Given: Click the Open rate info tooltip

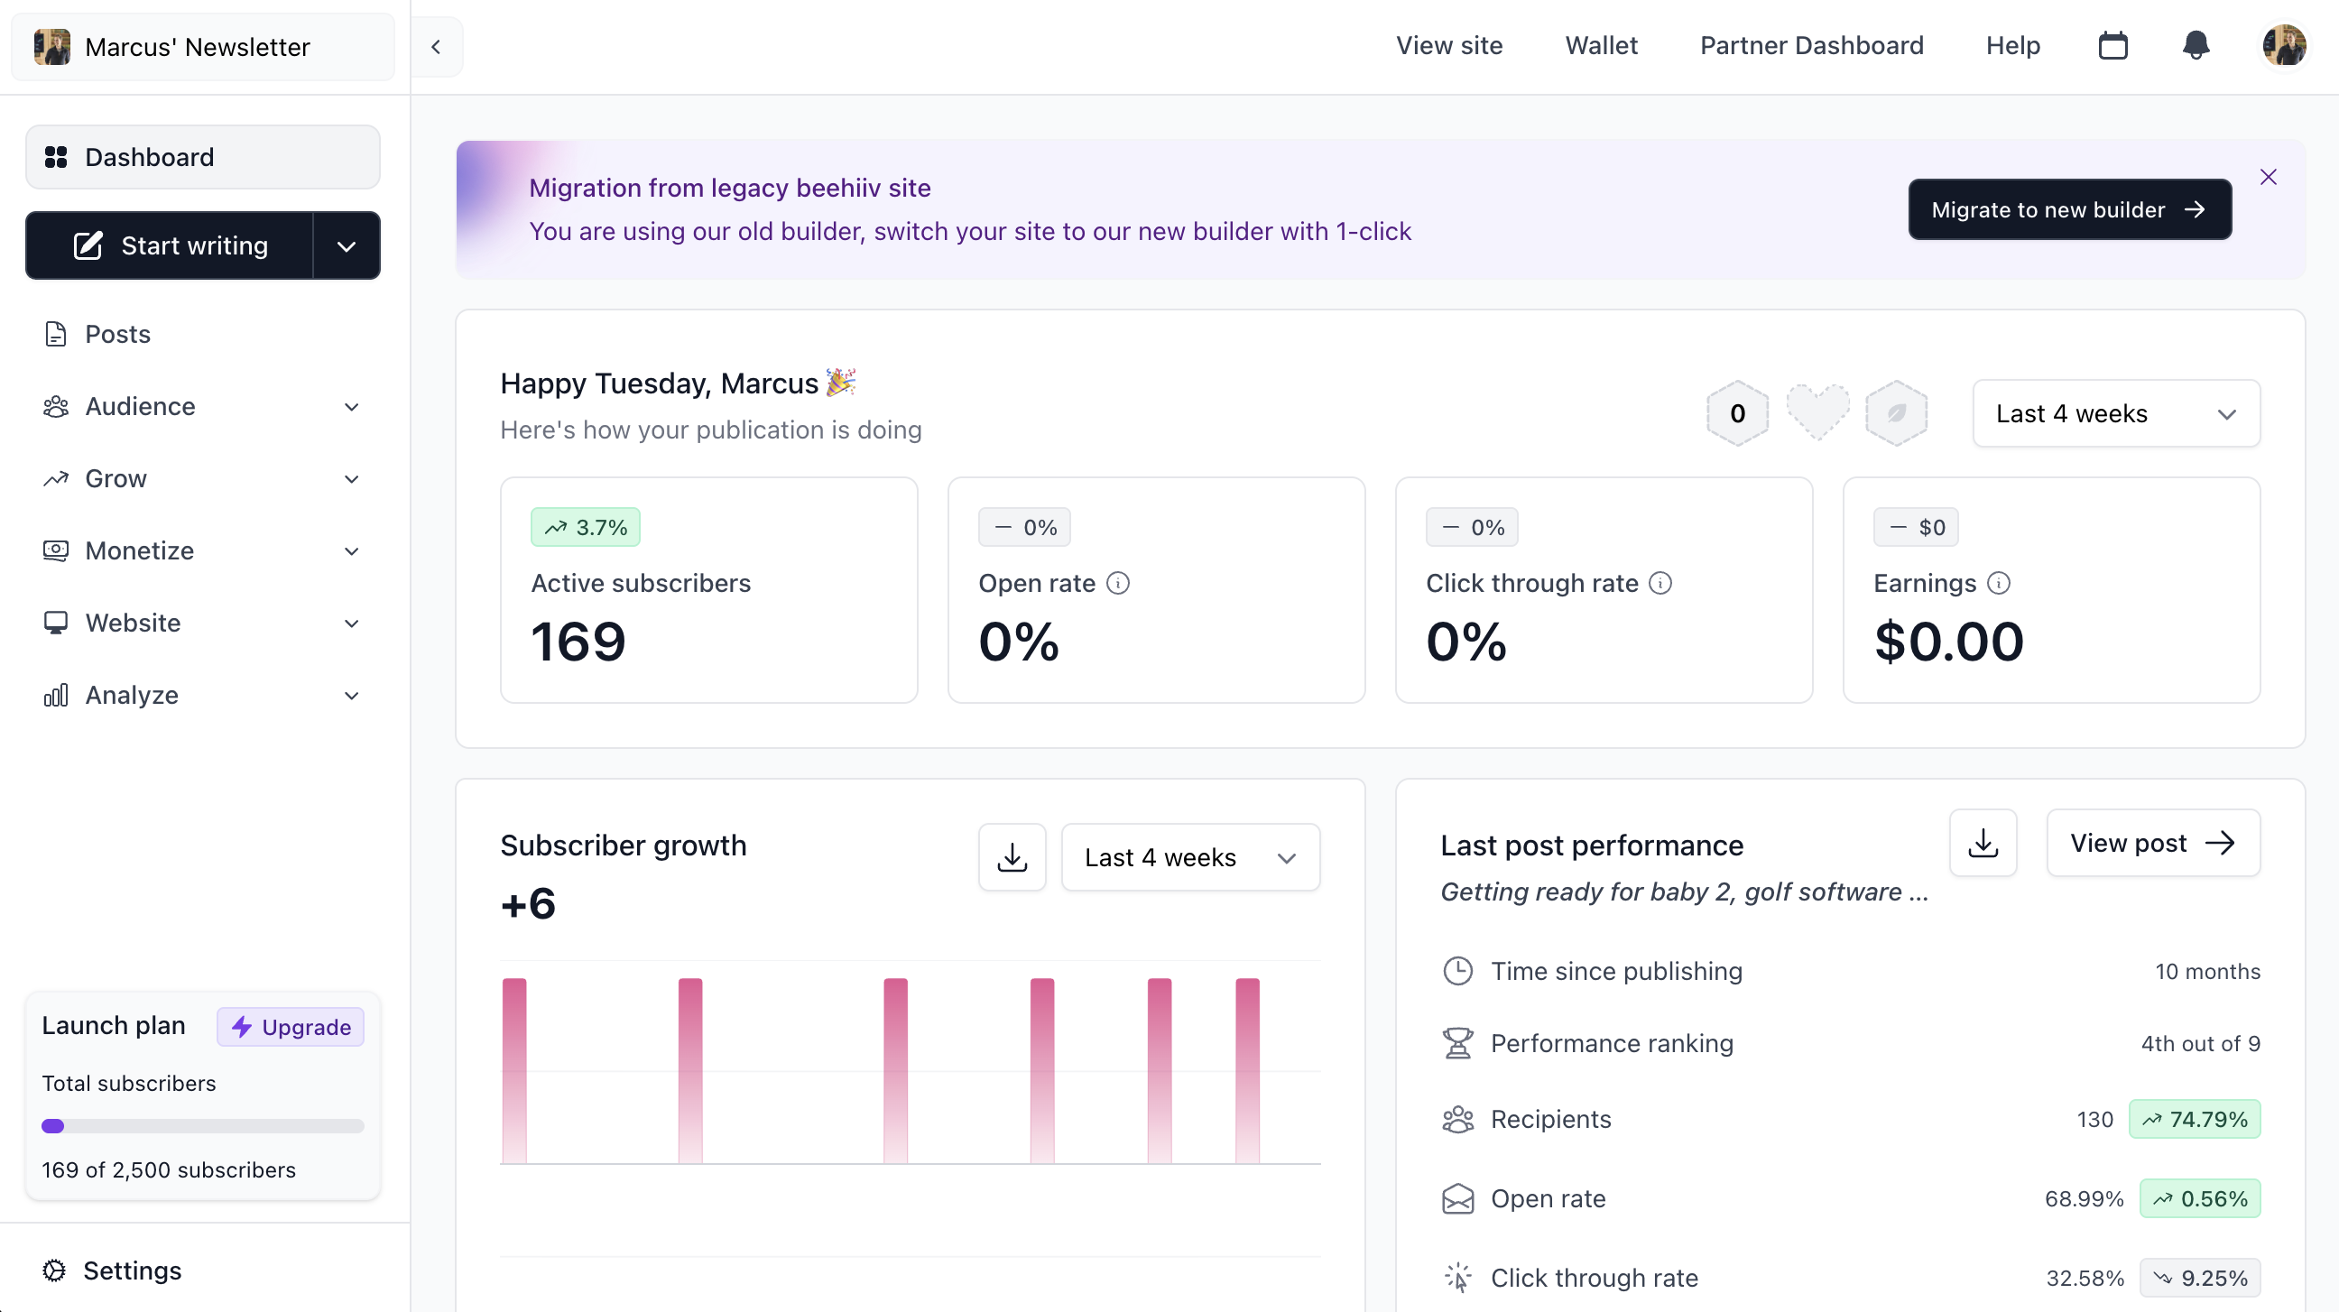Looking at the screenshot, I should coord(1118,583).
